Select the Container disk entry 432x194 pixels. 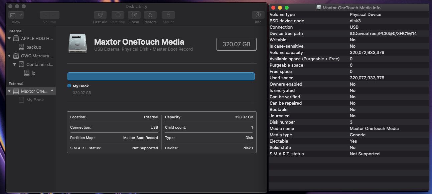31,64
